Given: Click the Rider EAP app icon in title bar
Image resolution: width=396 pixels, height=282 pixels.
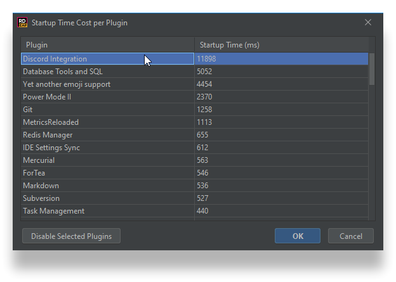Looking at the screenshot, I should click(x=22, y=22).
